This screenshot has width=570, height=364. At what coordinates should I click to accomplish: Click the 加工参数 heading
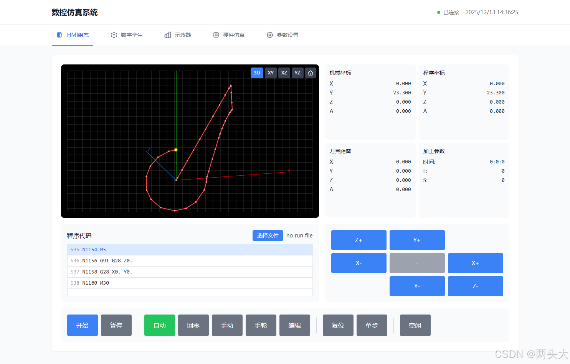coord(434,151)
